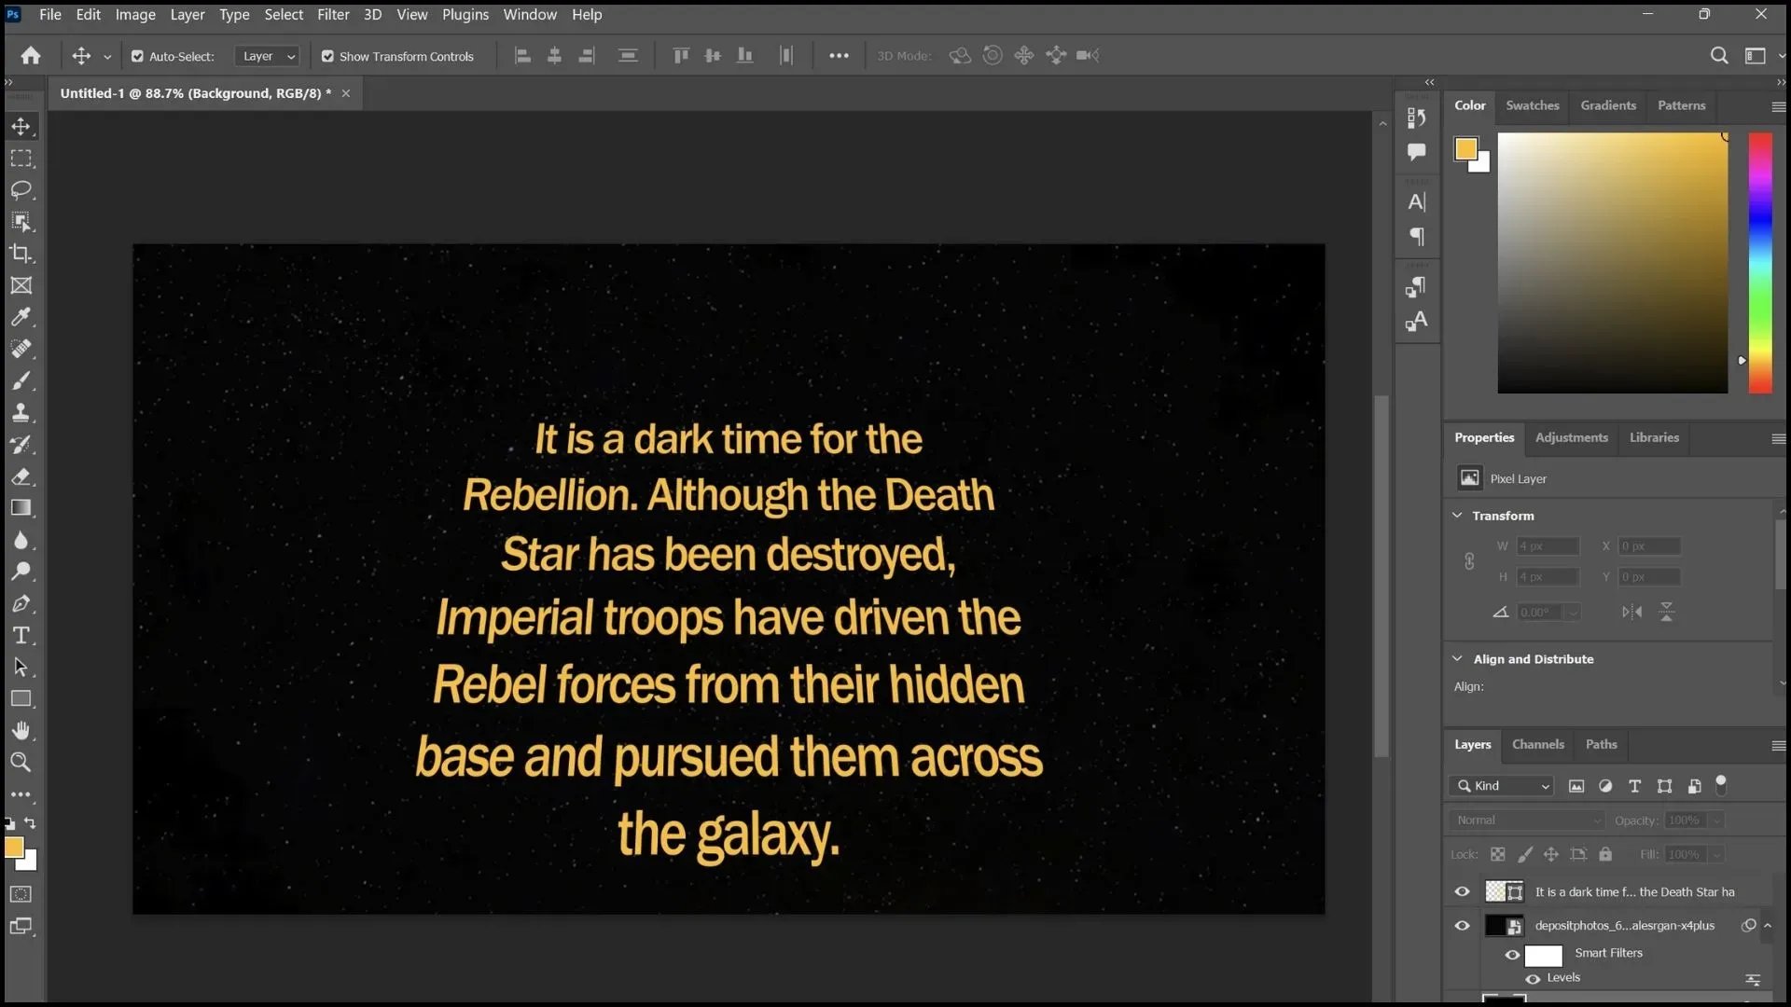Collapse the smart filters list arrow

1768,926
